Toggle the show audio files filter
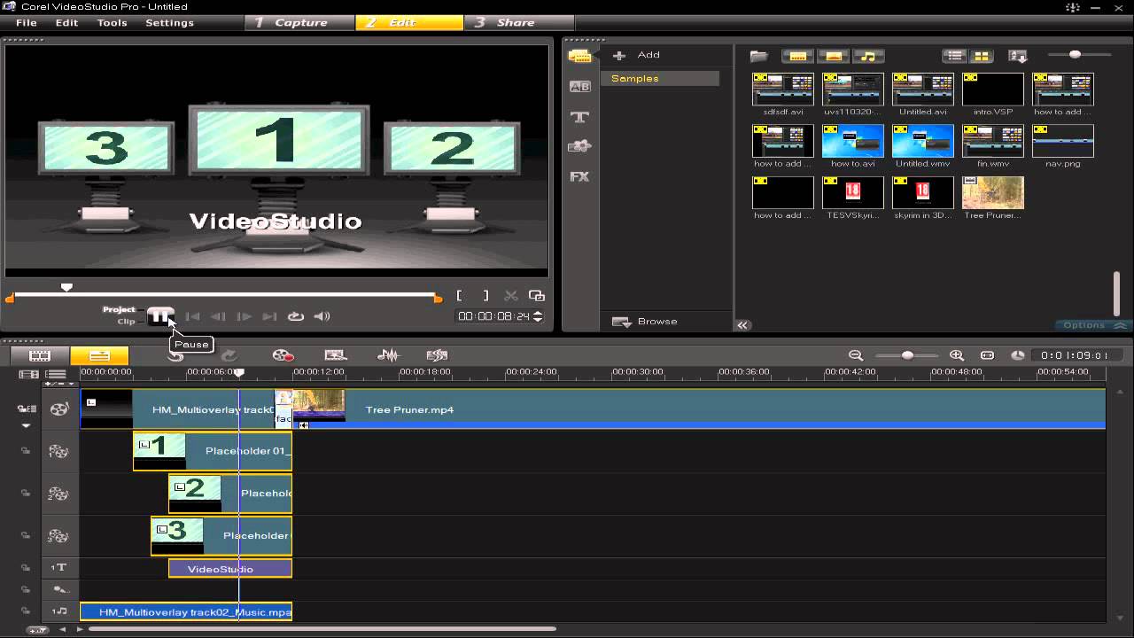 pos(868,56)
